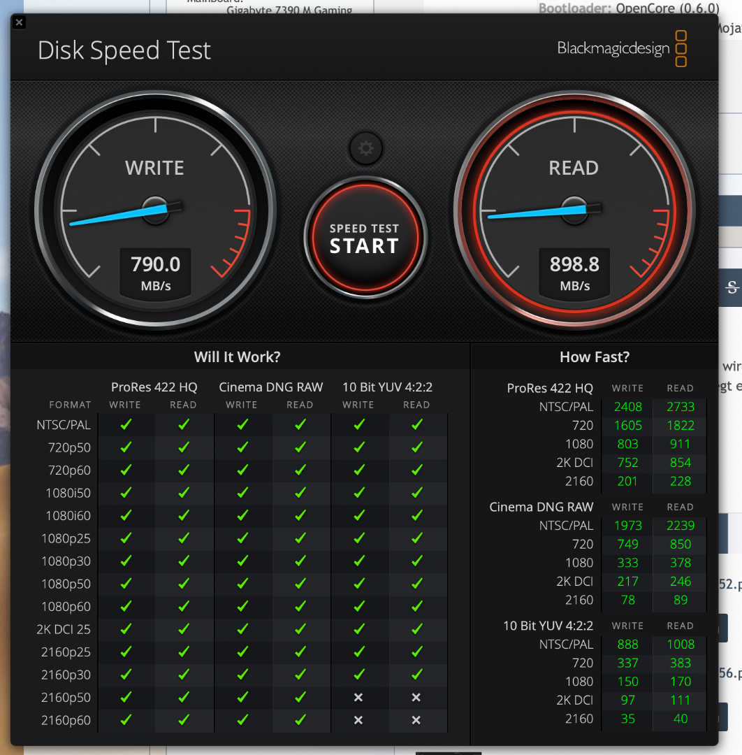Click the Cinema DNG 1080 read value 378
Image resolution: width=742 pixels, height=755 pixels.
point(681,563)
